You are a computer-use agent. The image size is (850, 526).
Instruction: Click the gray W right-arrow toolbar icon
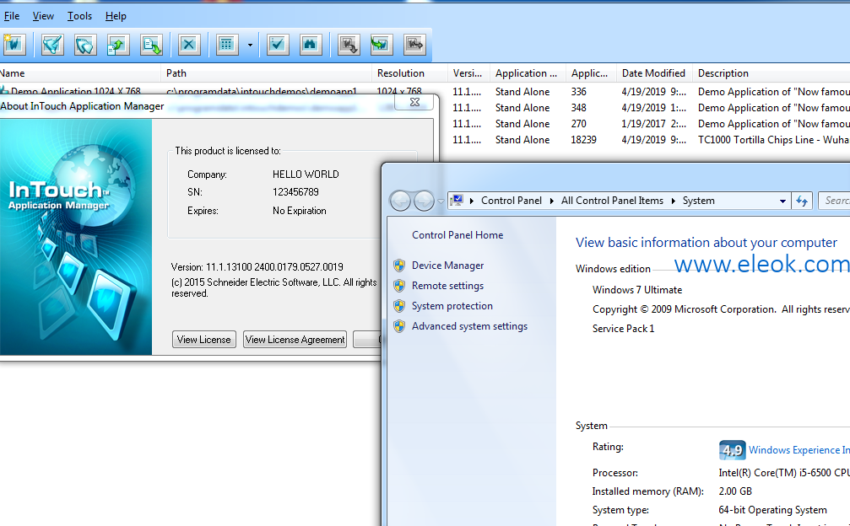coord(414,45)
